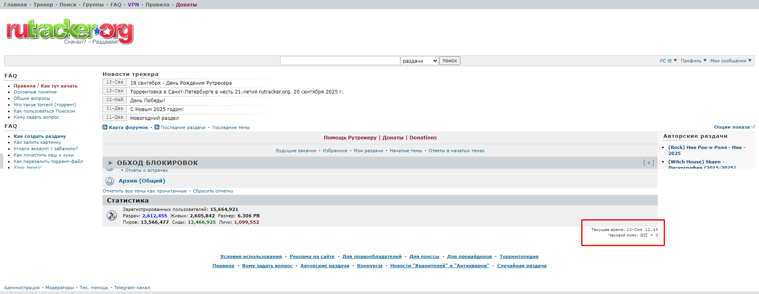
Task: Open the Карта форумов link
Action: click(129, 127)
